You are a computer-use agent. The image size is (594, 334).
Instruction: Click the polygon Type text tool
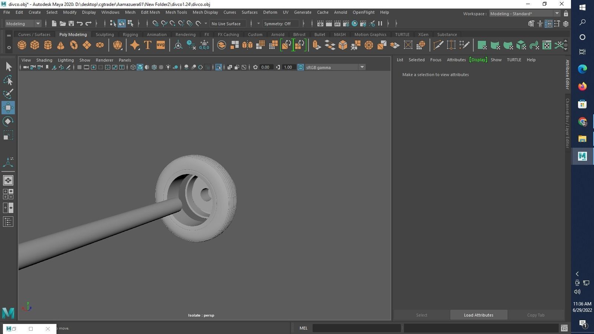coord(148,45)
